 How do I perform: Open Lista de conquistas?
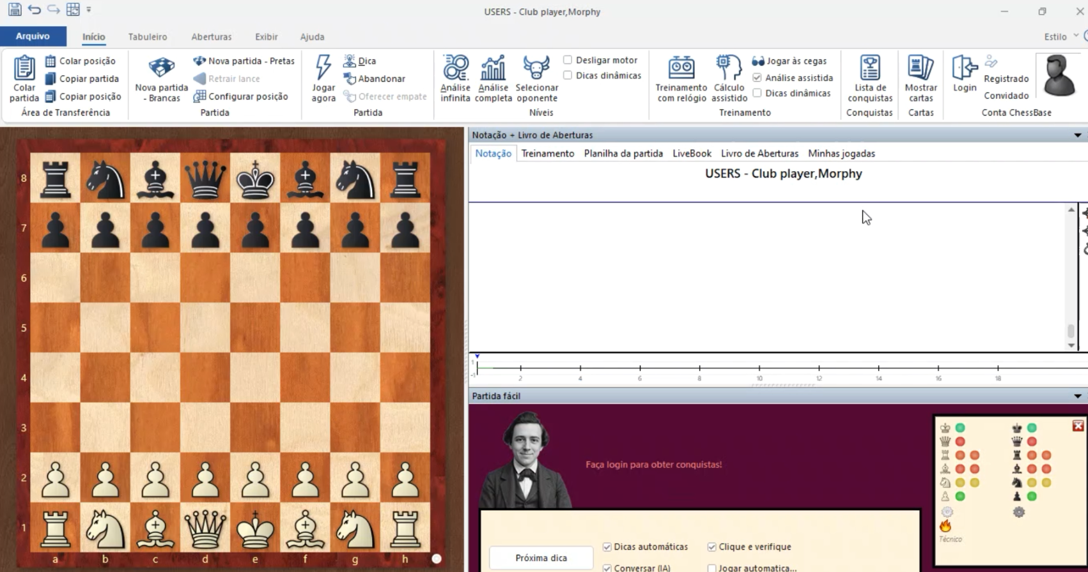(x=870, y=79)
